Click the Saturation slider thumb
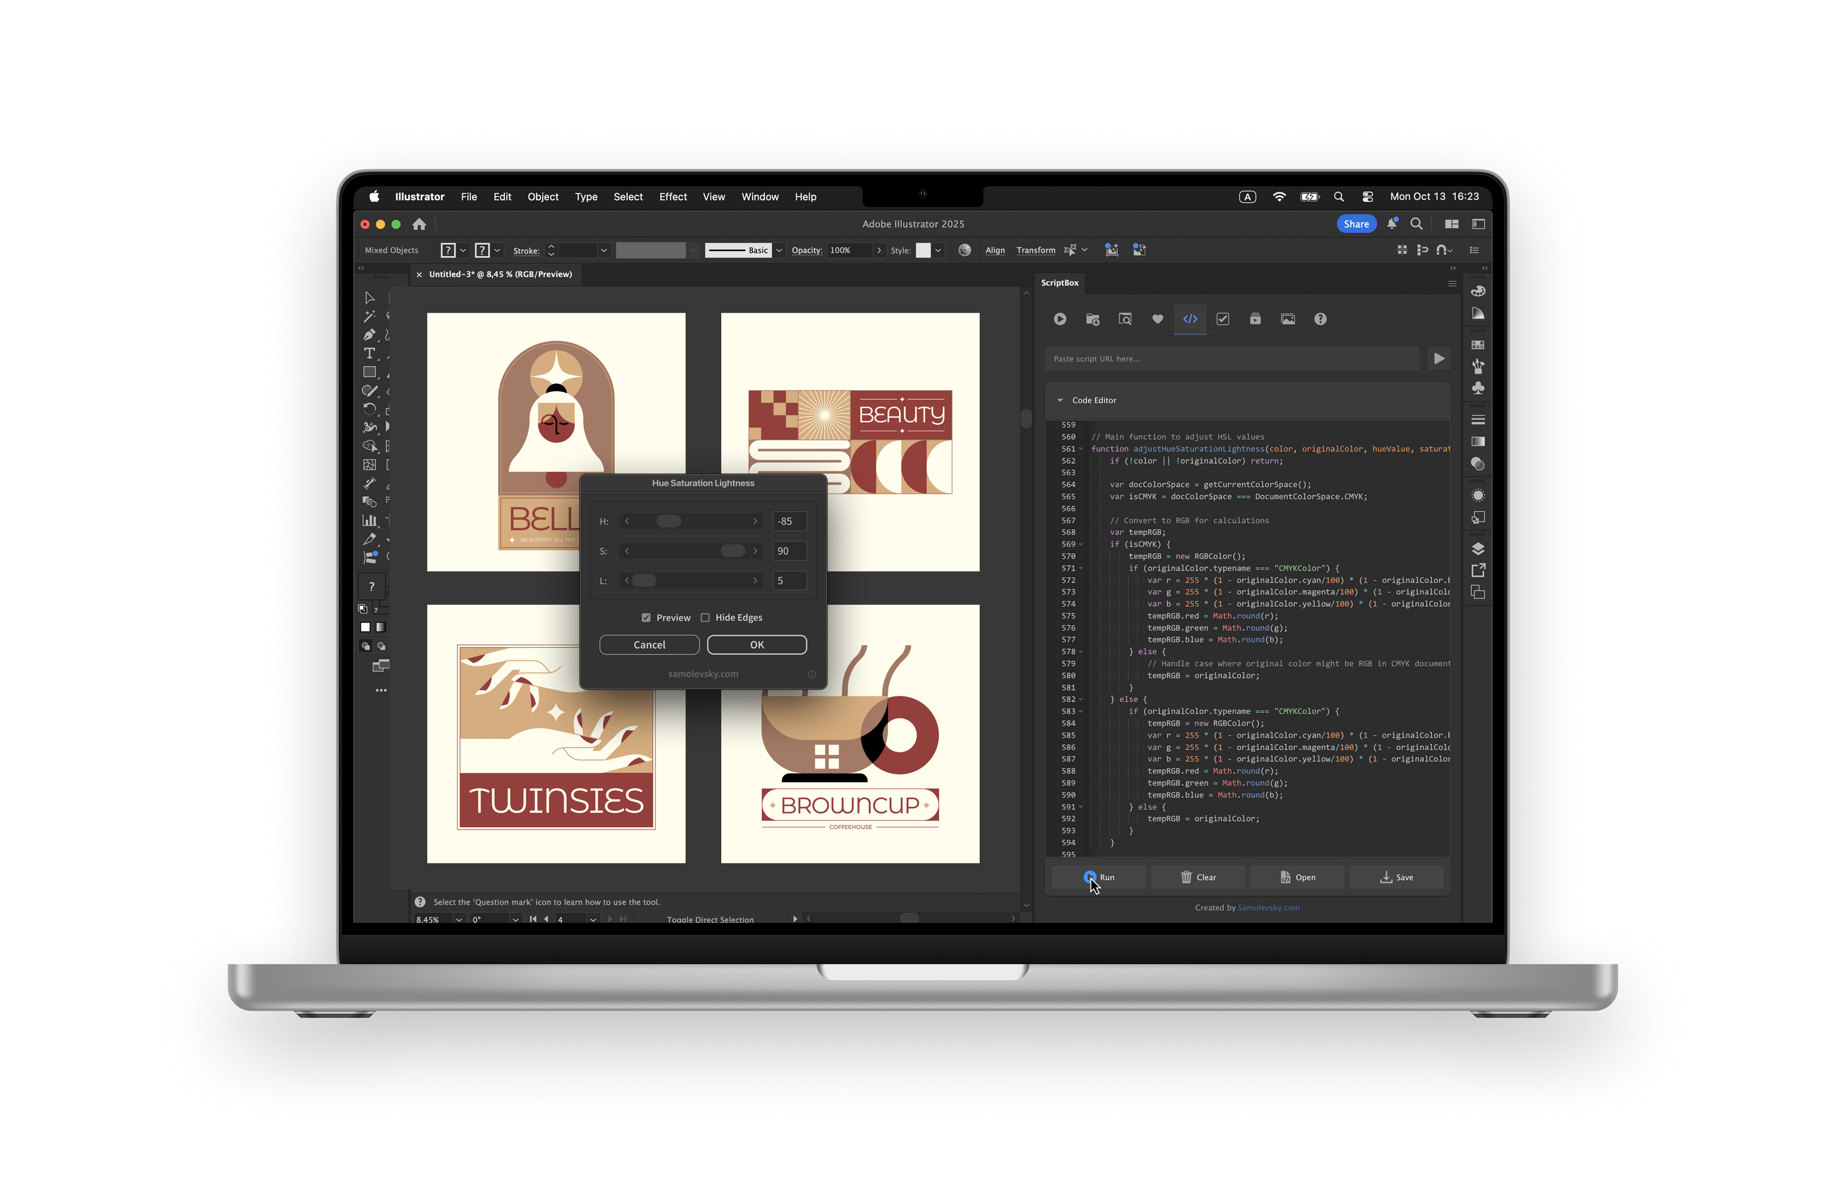This screenshot has height=1187, width=1846. [732, 550]
